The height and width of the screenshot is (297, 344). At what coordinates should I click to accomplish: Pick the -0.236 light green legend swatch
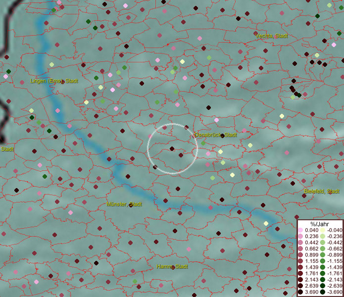click(x=323, y=236)
